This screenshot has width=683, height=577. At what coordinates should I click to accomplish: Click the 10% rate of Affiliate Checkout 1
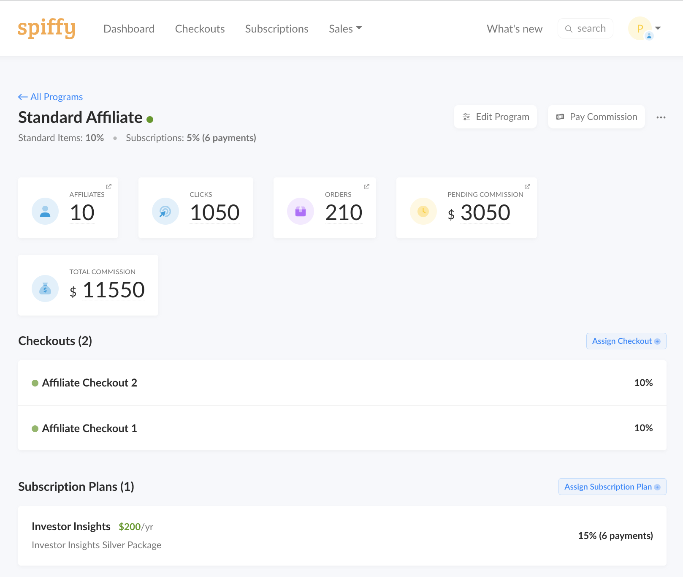[x=643, y=428]
